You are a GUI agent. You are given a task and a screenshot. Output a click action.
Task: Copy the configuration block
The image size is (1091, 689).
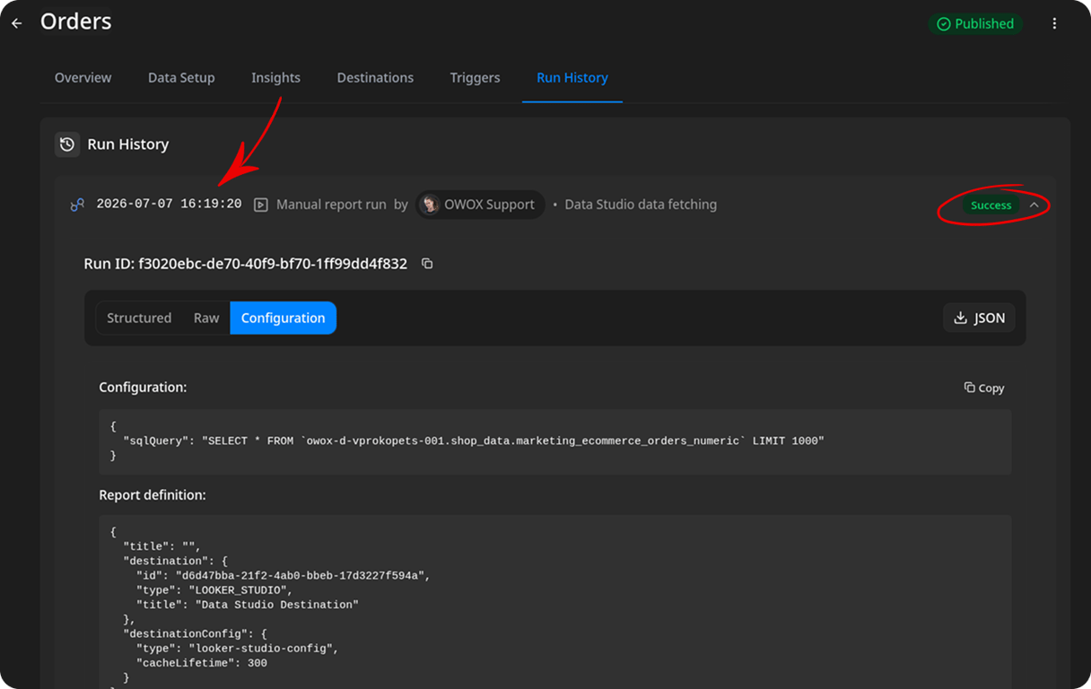984,388
